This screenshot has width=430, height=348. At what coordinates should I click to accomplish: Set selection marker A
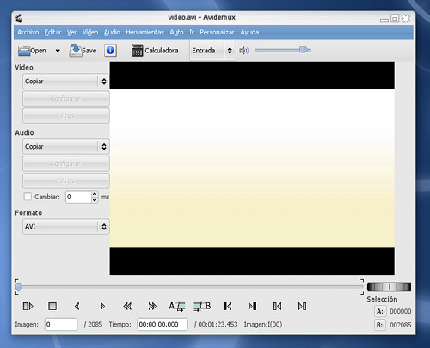coord(177,307)
